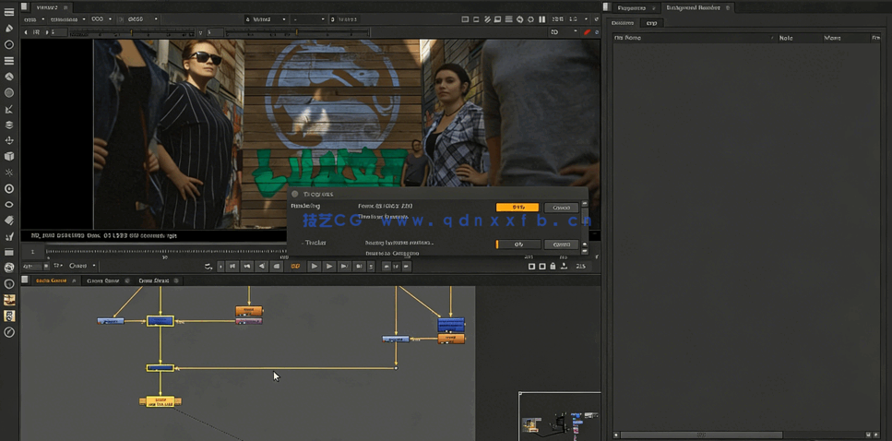Click the node graph minimap thumbnail
Viewport: 892px width, 441px height.
tap(558, 414)
